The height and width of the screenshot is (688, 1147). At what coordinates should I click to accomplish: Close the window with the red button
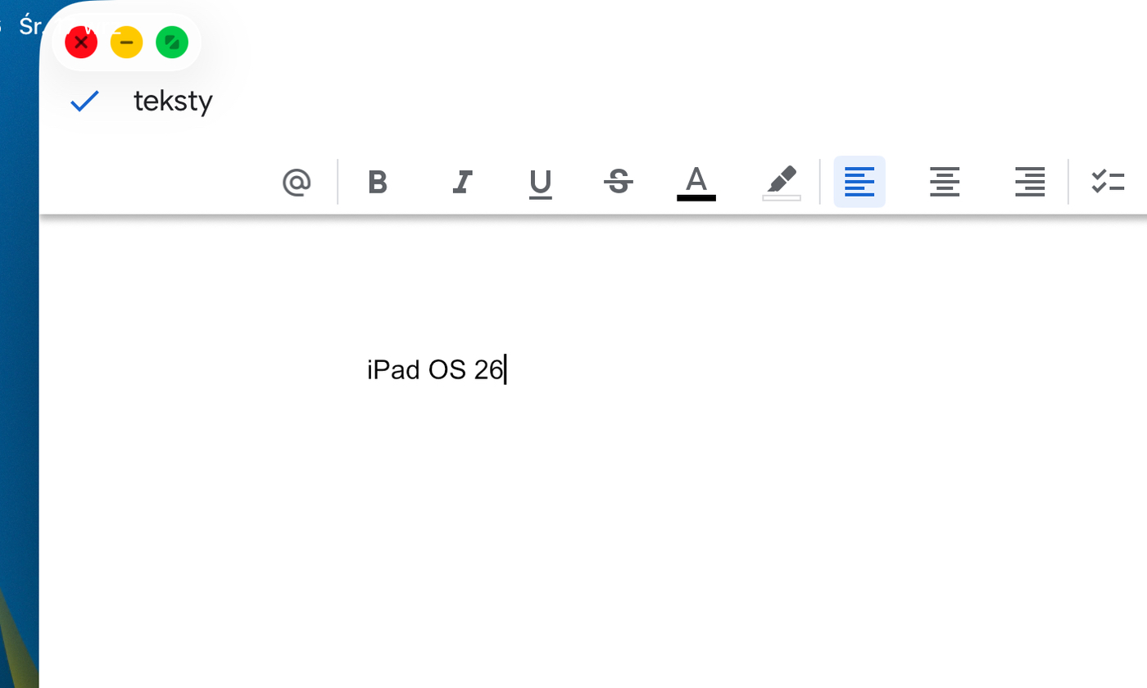coord(81,43)
